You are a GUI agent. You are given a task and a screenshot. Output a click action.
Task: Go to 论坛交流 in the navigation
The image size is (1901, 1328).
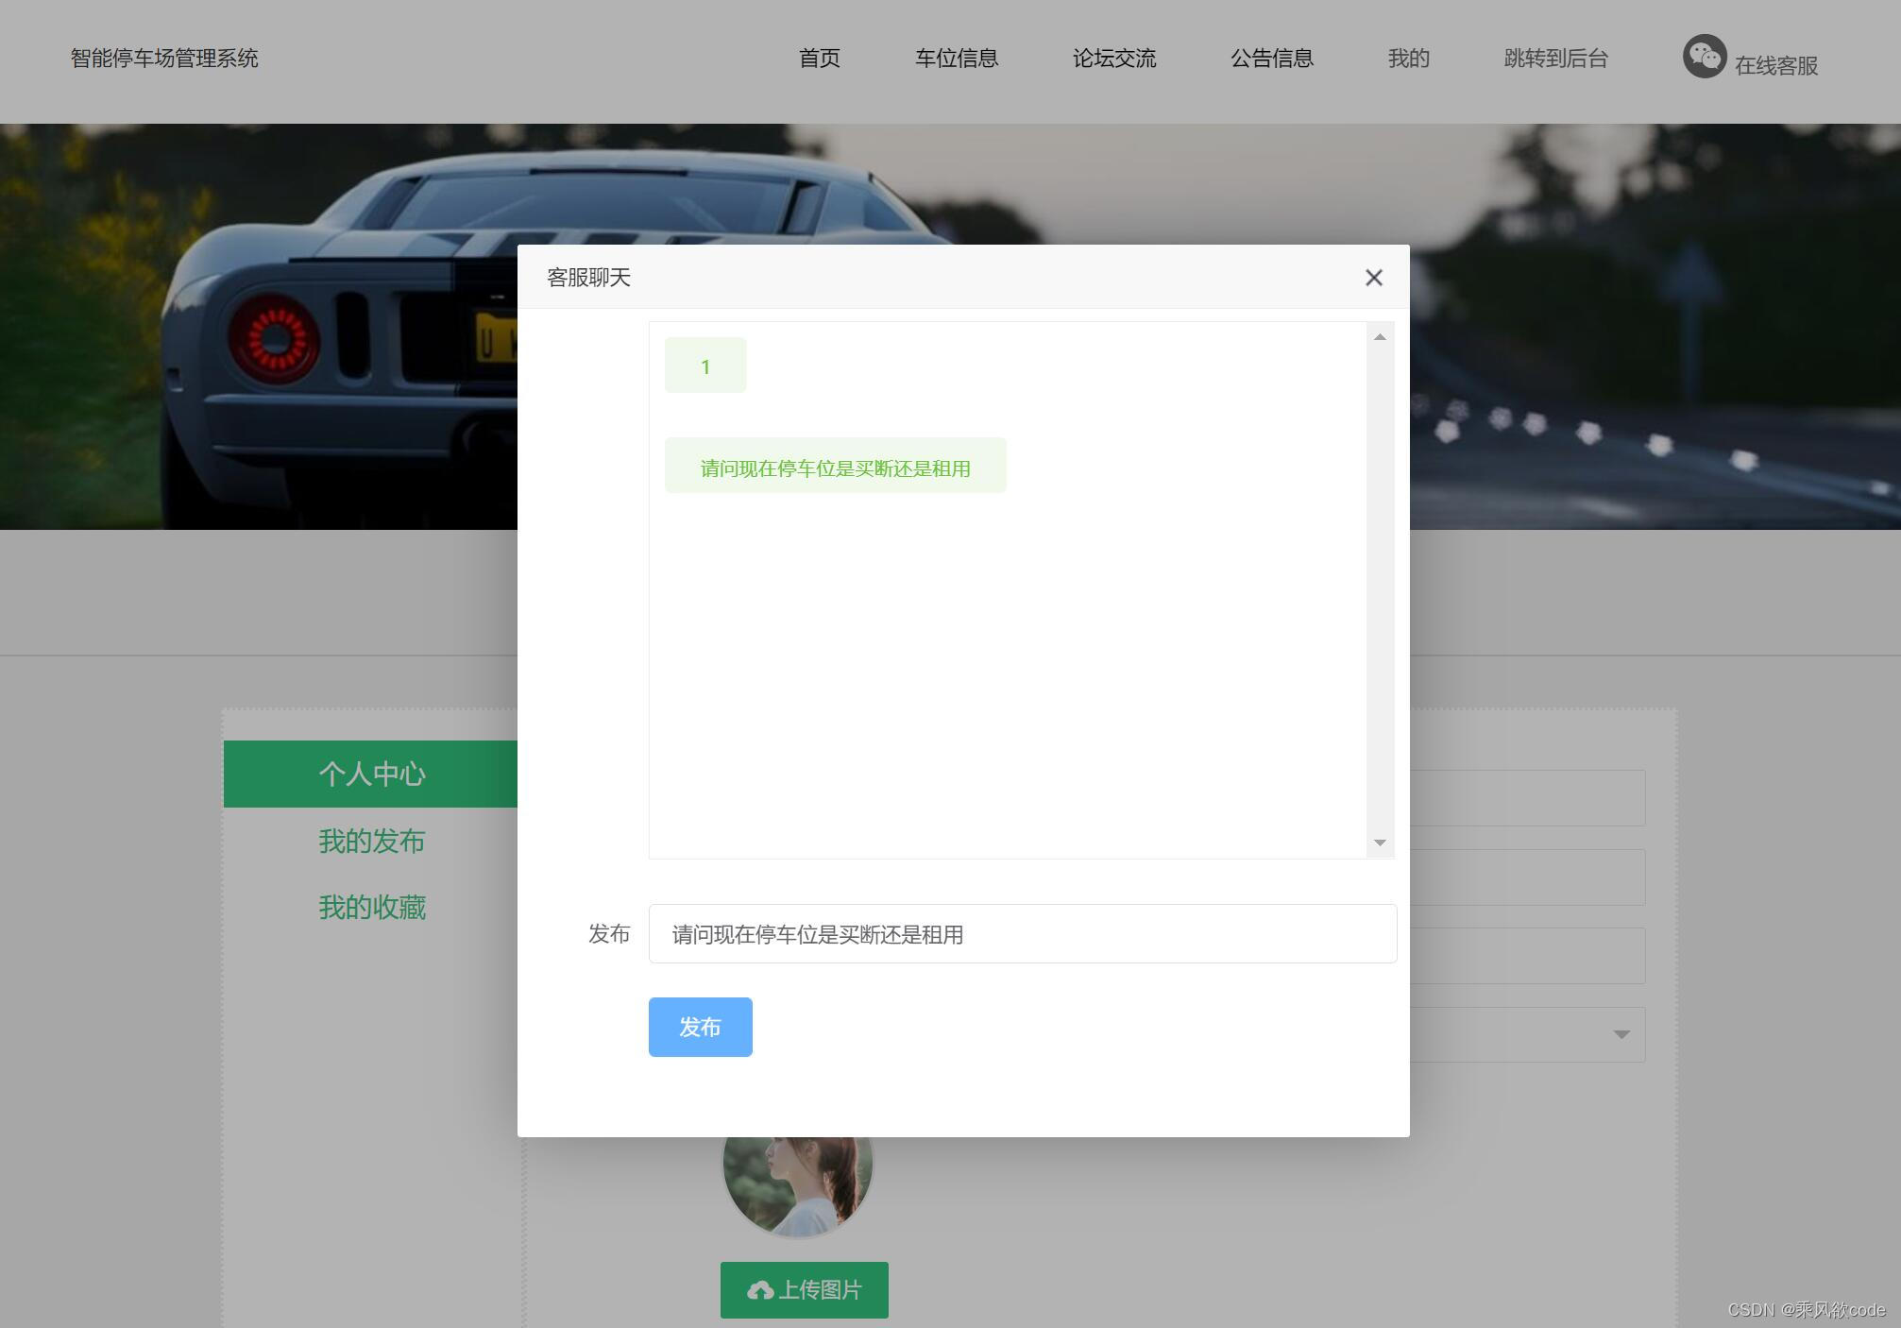[1113, 59]
